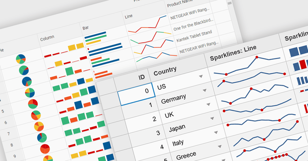Screen dimensions: 308x161
Task: Click the UK country cell text
Action: point(169,115)
